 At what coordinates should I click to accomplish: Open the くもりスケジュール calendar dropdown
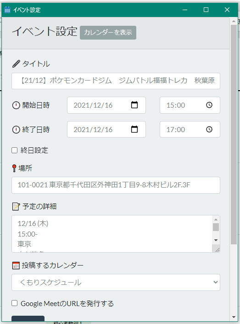tap(116, 282)
